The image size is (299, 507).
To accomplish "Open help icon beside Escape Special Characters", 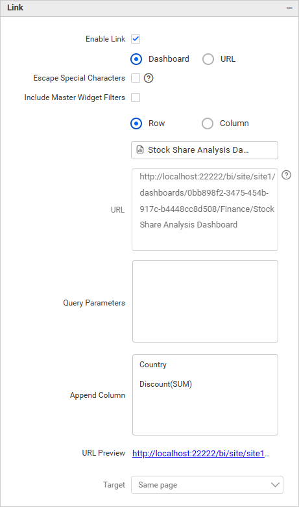I will (x=149, y=78).
